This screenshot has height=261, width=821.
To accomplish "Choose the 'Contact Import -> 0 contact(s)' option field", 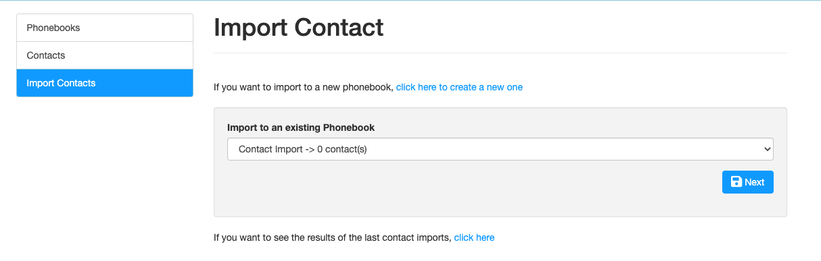I will (x=500, y=149).
